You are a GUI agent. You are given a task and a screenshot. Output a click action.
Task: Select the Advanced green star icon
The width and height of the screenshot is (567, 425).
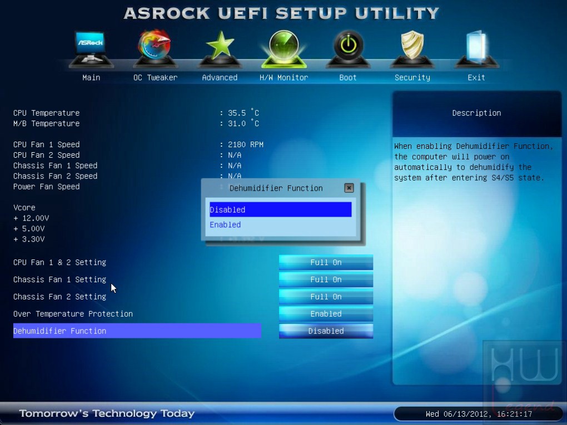[220, 49]
